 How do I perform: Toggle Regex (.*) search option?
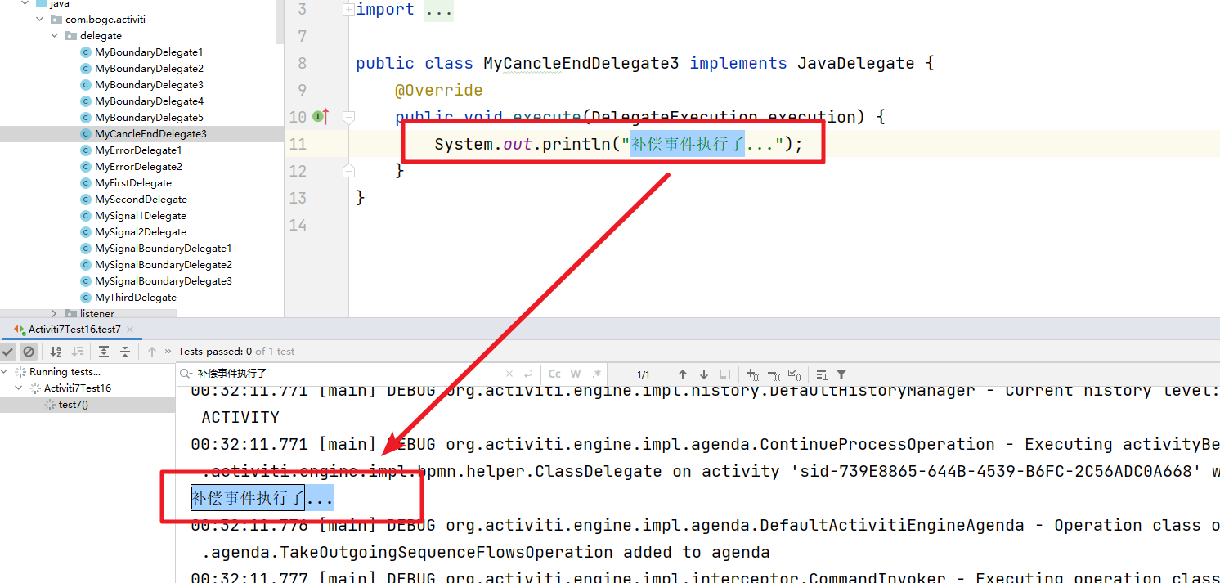tap(597, 374)
